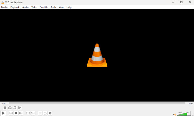The image size is (194, 116).
Task: Open the Audio menu
Action: click(x=25, y=7)
